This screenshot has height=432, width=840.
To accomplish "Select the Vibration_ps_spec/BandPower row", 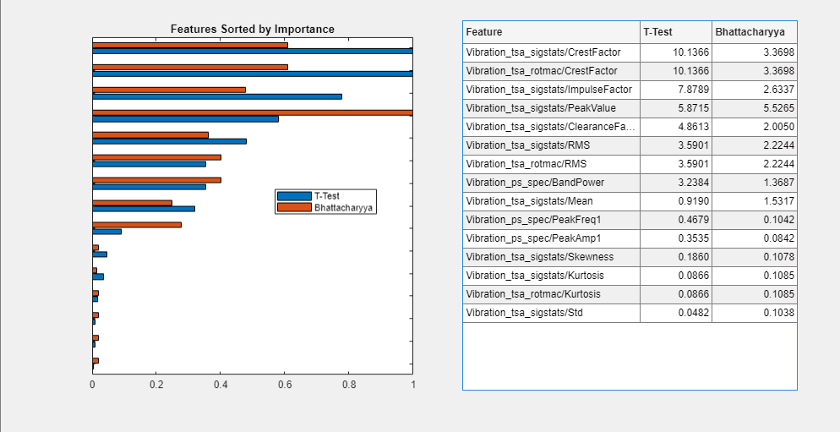I will [x=550, y=183].
